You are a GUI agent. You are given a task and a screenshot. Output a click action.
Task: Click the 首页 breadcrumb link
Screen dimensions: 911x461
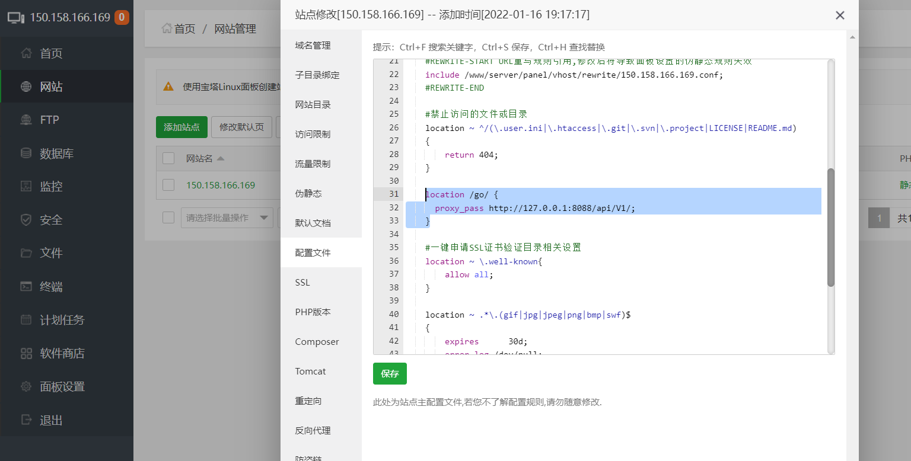pyautogui.click(x=184, y=28)
